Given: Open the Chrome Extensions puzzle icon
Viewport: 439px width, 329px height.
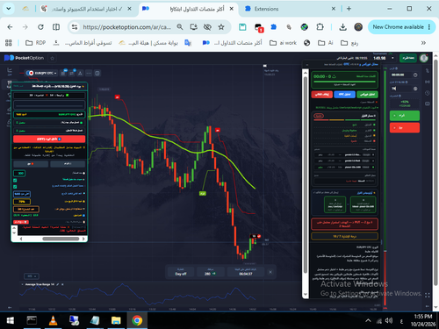Looking at the screenshot, I should click(320, 27).
